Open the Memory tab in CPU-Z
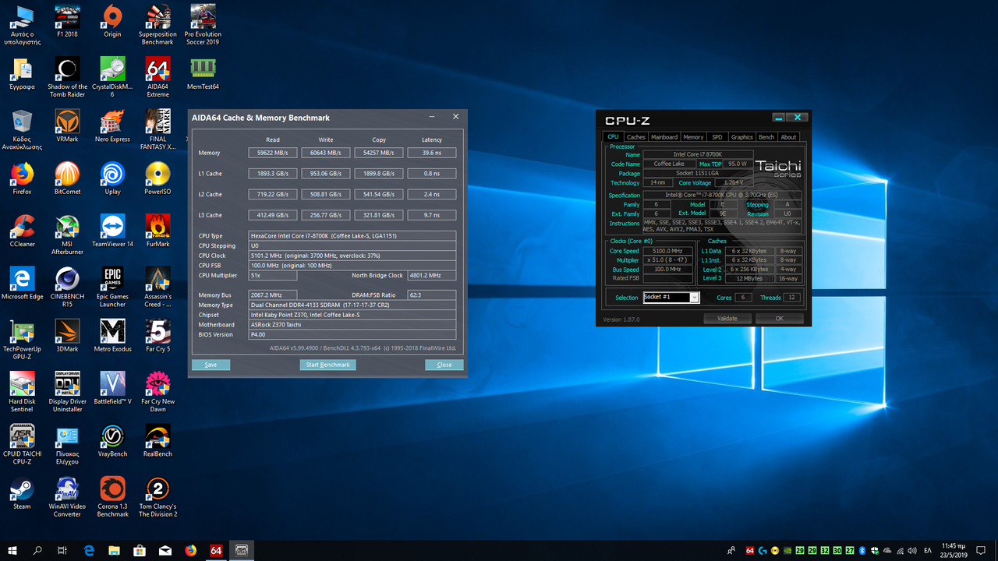The image size is (998, 561). click(x=693, y=137)
